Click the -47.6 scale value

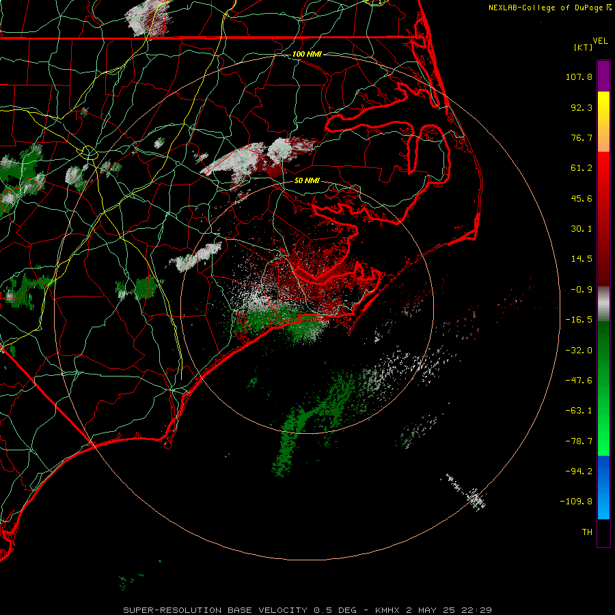point(579,381)
